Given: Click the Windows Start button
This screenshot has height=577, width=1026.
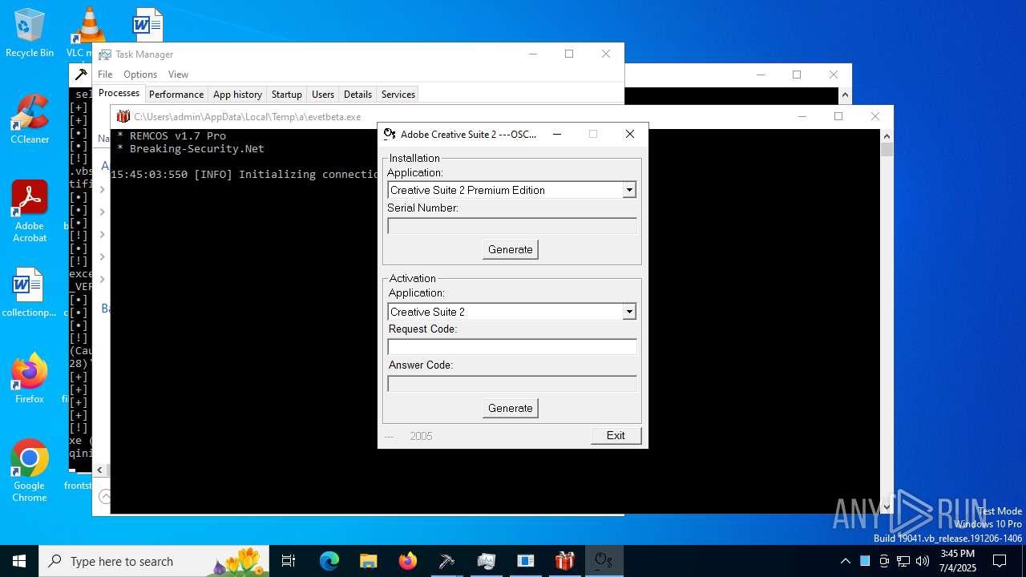Looking at the screenshot, I should coord(19,561).
